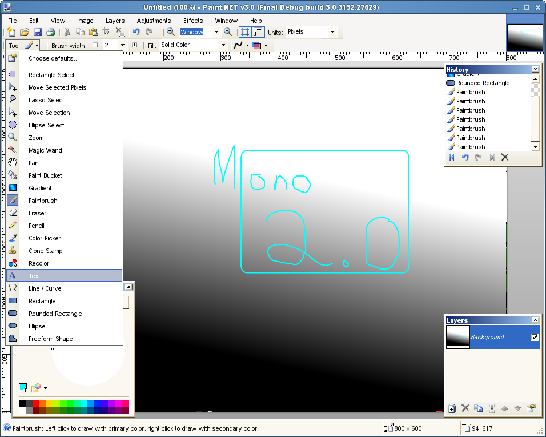Select the Rounded Rectangle tool entry
The image size is (546, 437).
pos(65,314)
